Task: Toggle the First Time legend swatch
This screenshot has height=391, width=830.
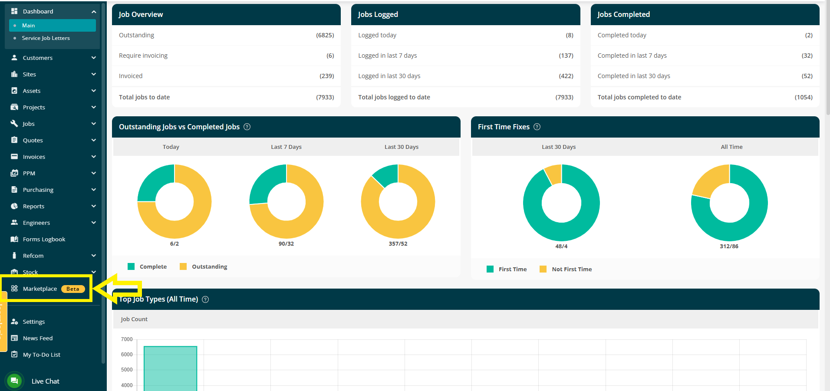Action: click(490, 269)
